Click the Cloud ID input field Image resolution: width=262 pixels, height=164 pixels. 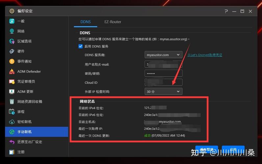163,82
